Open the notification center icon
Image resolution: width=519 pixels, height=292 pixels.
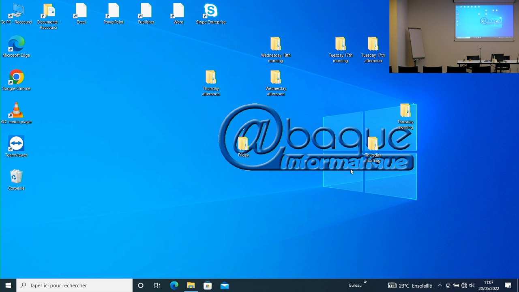(508, 286)
